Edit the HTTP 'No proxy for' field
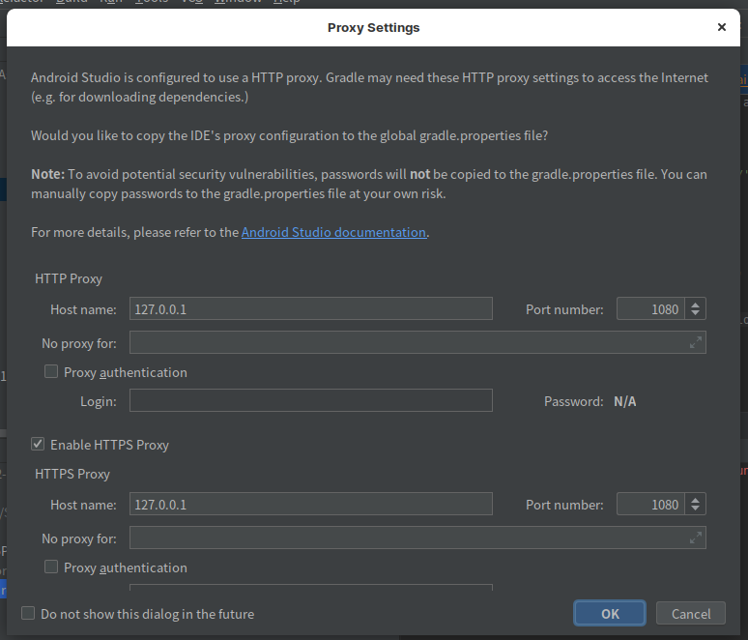The width and height of the screenshot is (748, 640). pos(409,342)
